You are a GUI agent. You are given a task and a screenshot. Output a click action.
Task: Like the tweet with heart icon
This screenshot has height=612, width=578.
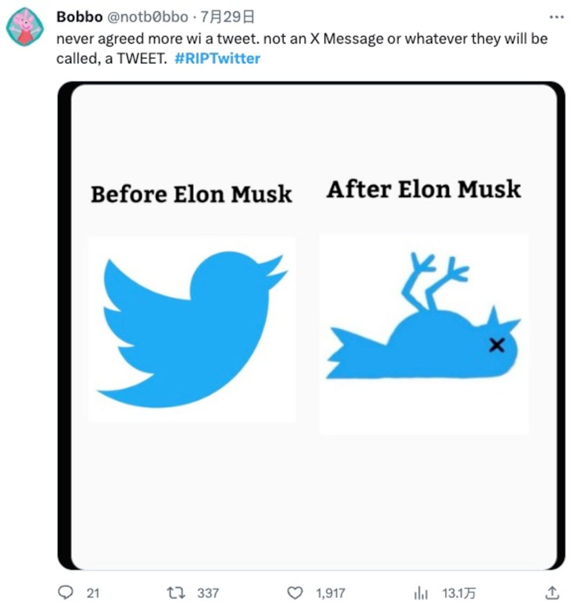click(295, 592)
